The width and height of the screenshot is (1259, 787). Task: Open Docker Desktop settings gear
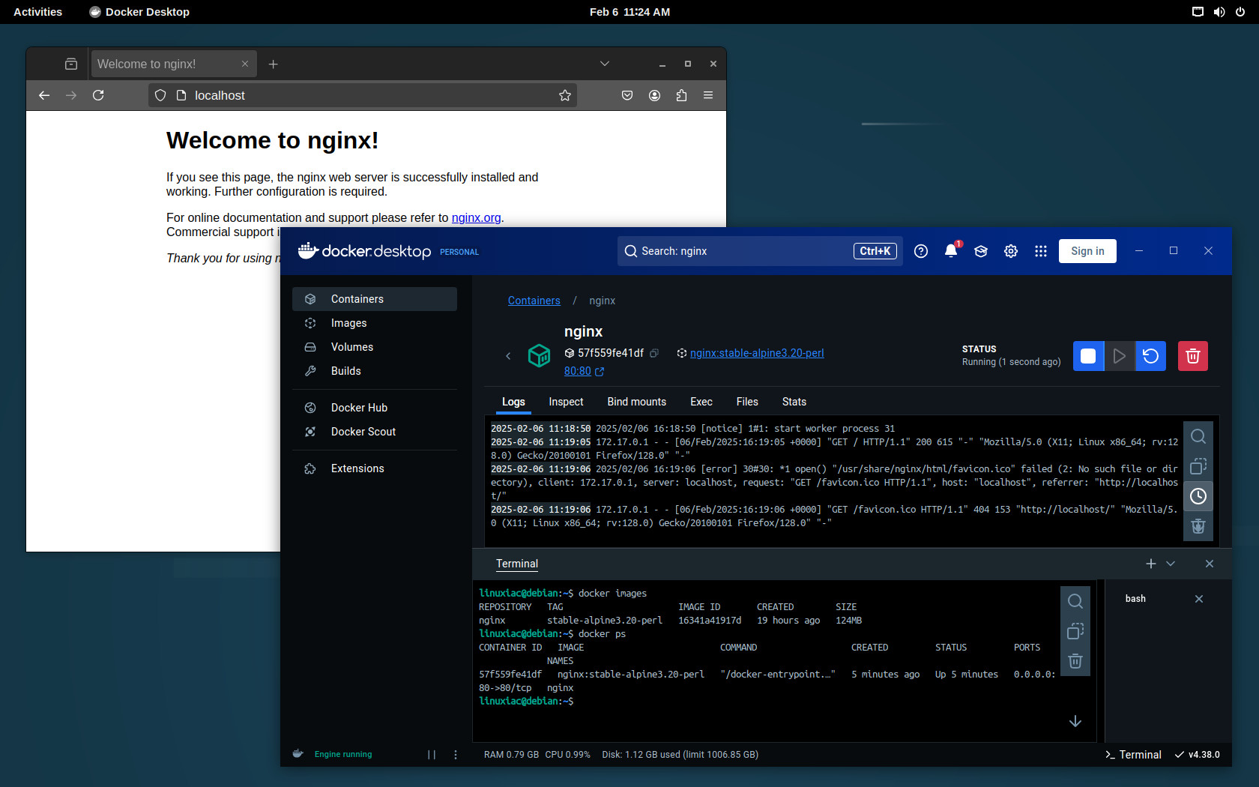point(1011,251)
